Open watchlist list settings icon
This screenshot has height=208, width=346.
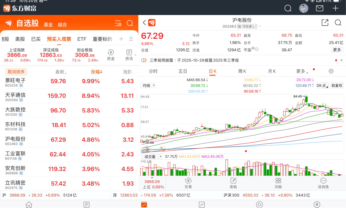click(118, 23)
